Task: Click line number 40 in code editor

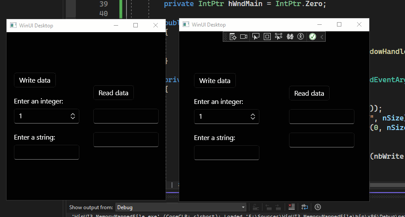Action: (104, 13)
